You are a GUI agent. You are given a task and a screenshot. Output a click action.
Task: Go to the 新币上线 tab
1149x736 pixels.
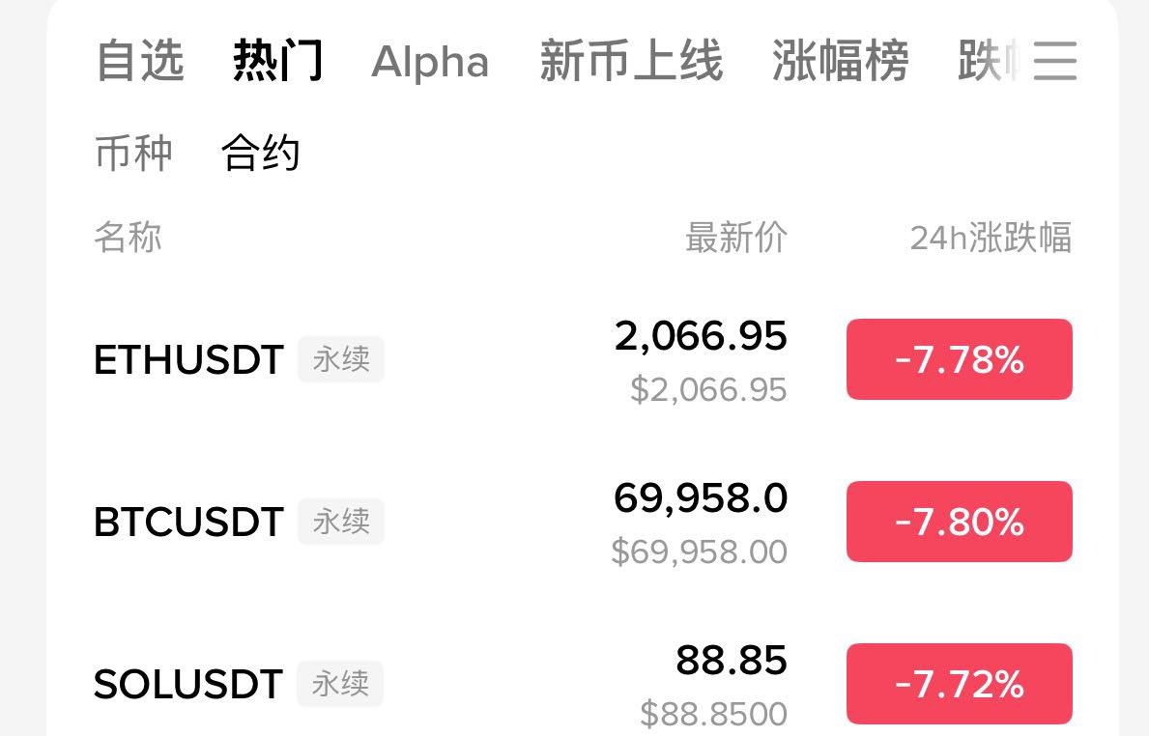(x=630, y=61)
